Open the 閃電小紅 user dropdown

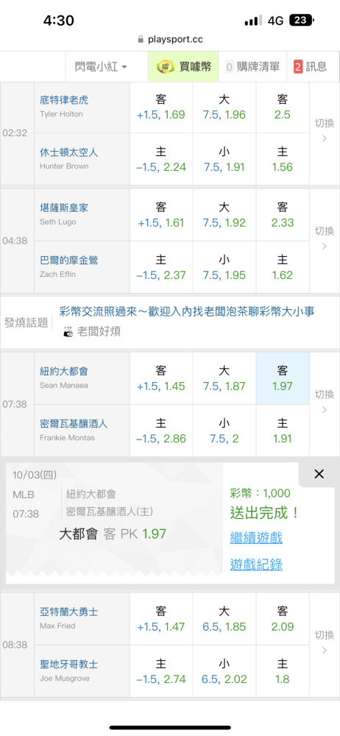click(x=101, y=67)
